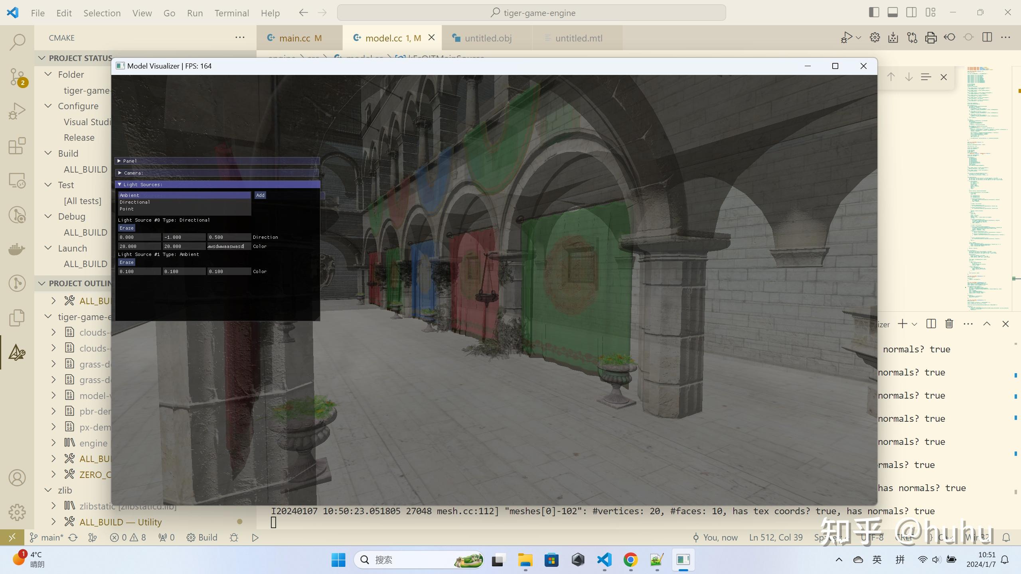Click ambient light red color value field

139,271
